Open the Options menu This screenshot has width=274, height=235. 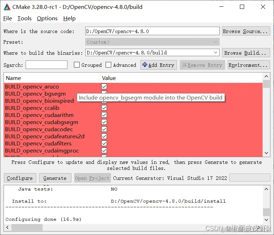[x=47, y=18]
